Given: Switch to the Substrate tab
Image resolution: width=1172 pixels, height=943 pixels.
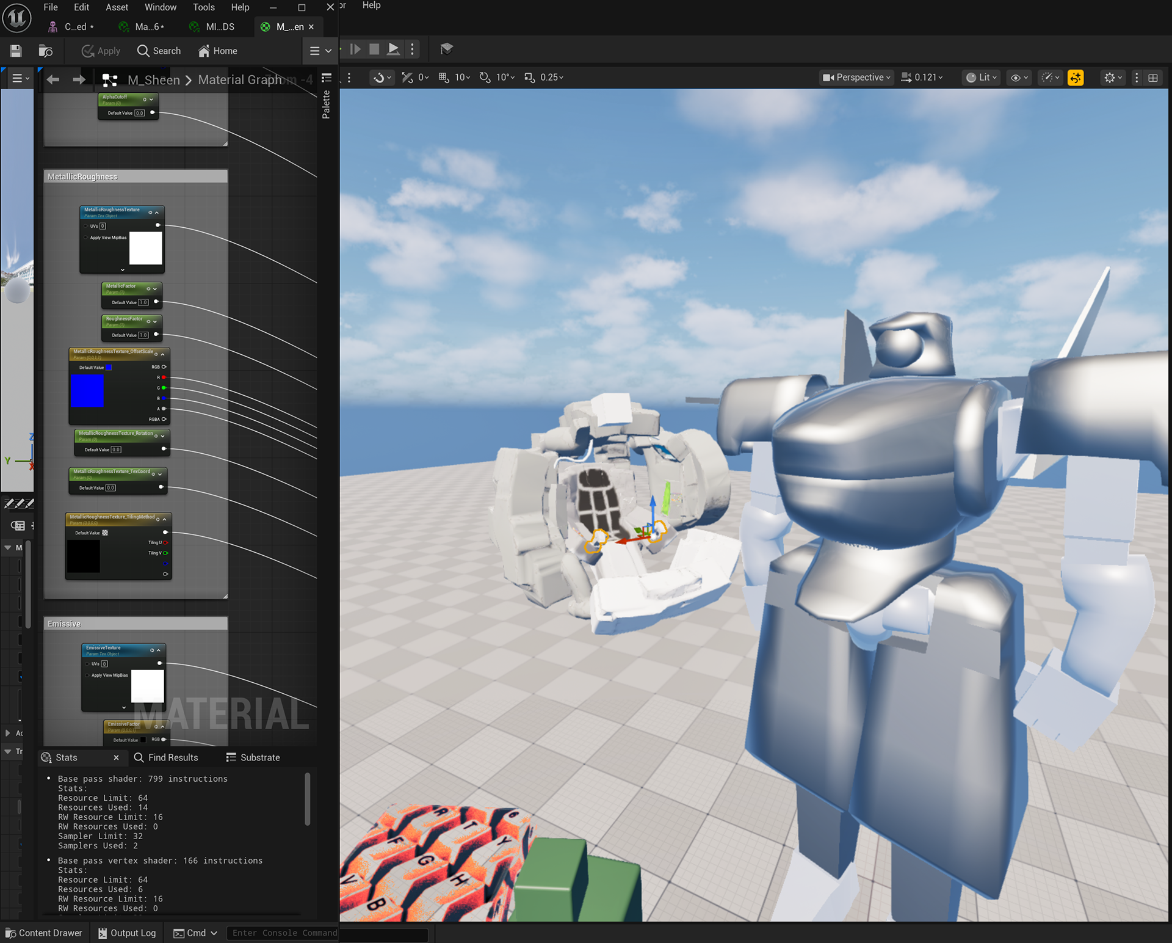Looking at the screenshot, I should 253,757.
